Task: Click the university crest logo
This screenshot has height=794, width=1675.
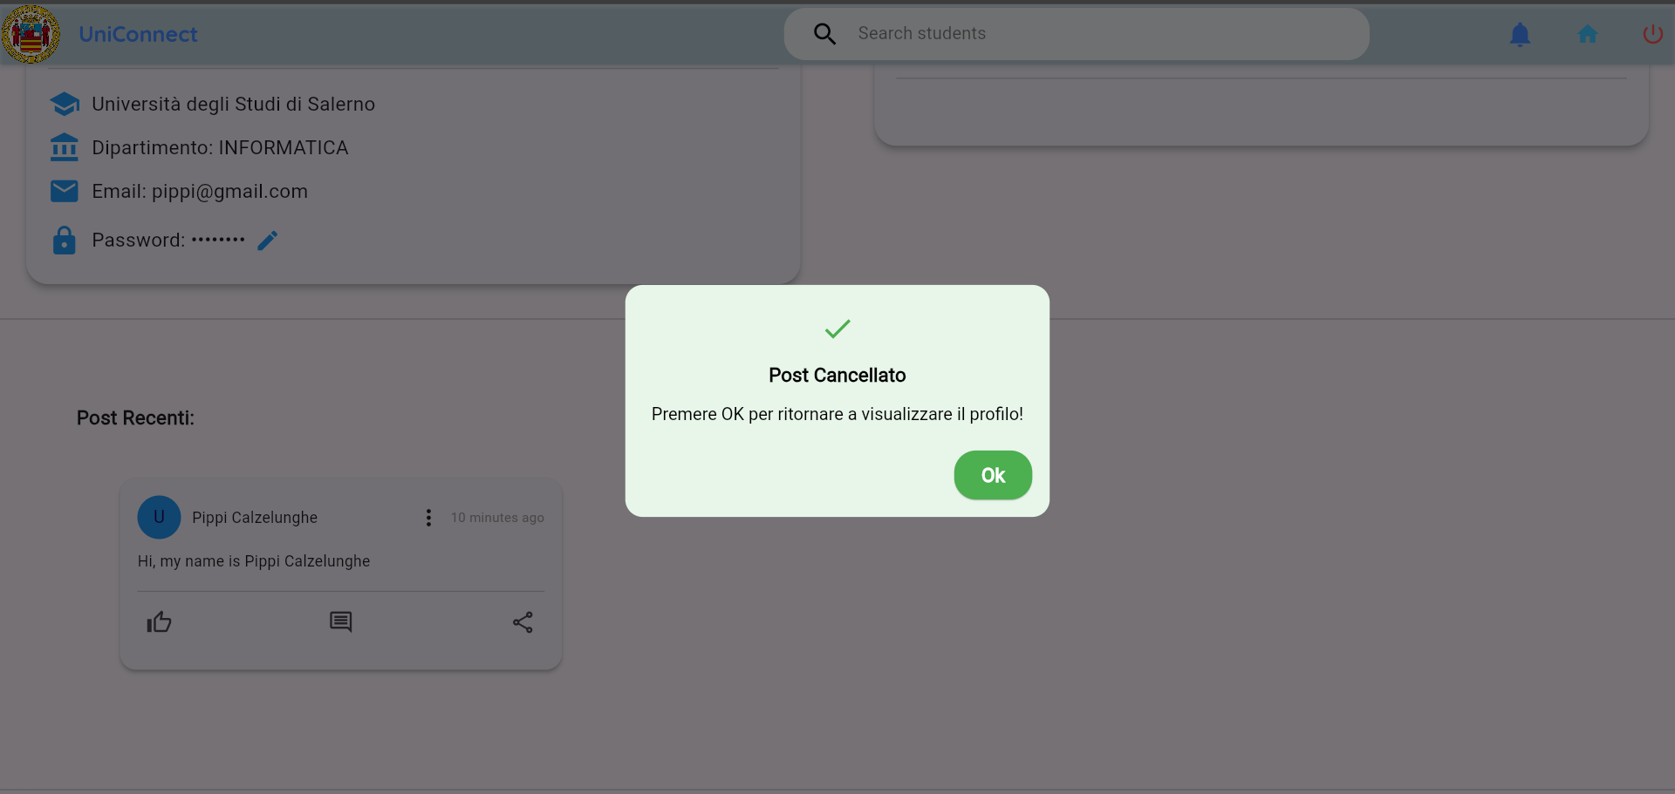Action: (31, 34)
